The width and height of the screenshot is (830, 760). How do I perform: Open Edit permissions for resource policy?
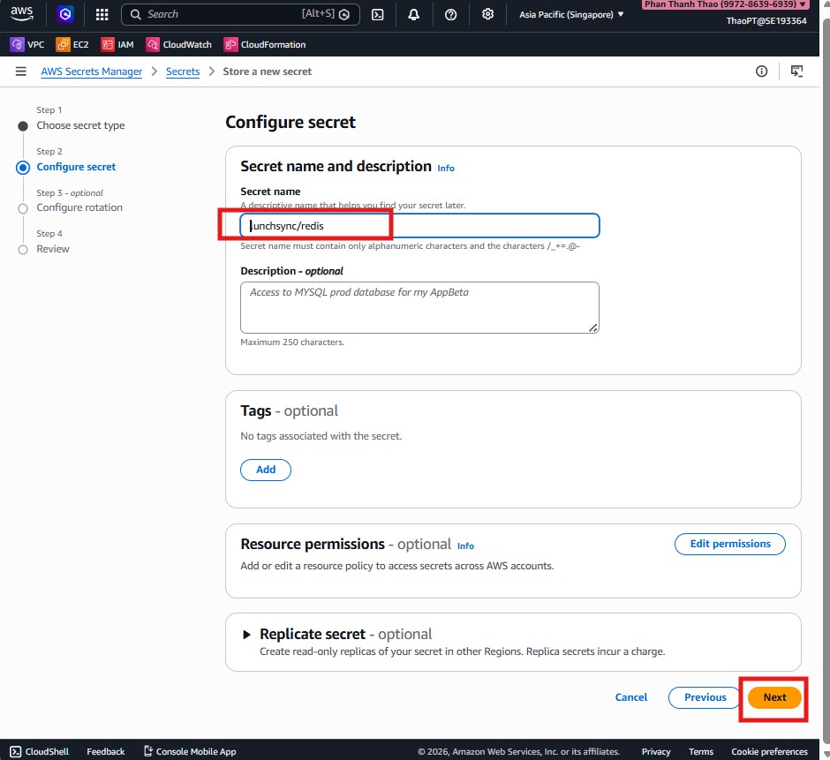[729, 544]
